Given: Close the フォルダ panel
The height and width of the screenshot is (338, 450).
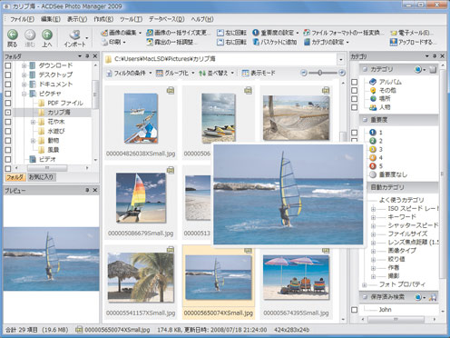Looking at the screenshot, I should 95,56.
